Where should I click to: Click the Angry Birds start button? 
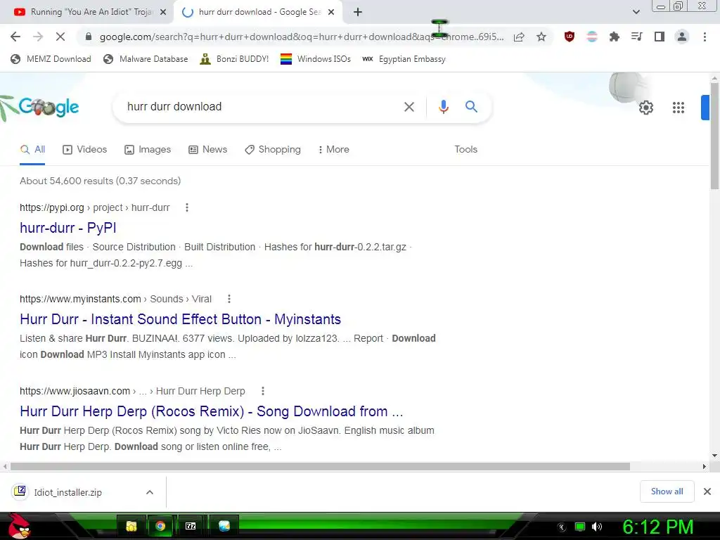(x=19, y=526)
